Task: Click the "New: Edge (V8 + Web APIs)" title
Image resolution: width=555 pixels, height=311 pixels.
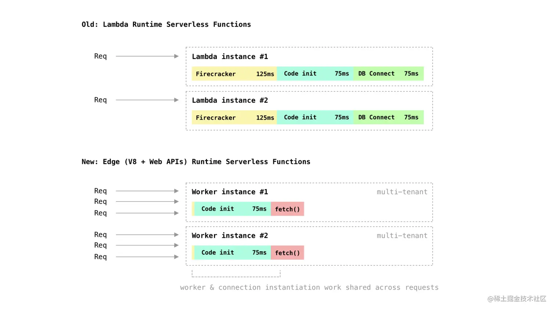Action: coord(196,162)
